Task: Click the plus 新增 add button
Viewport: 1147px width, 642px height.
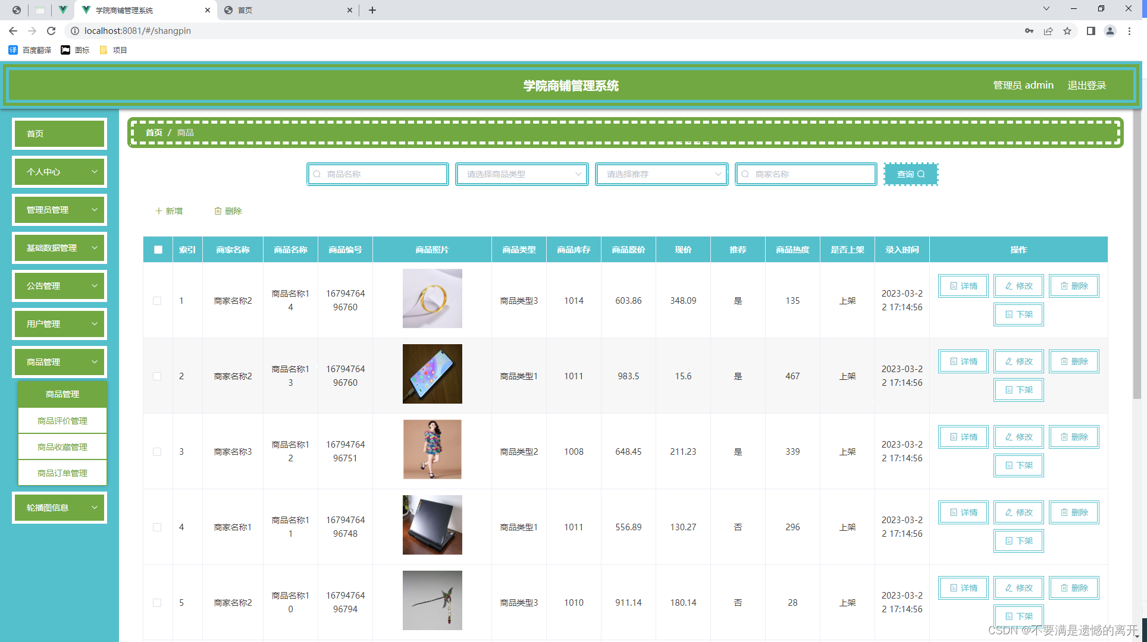Action: [x=169, y=211]
